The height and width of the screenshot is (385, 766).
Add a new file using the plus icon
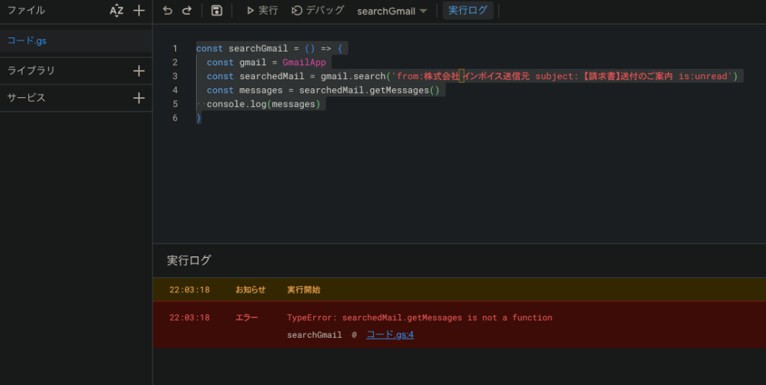[x=138, y=10]
